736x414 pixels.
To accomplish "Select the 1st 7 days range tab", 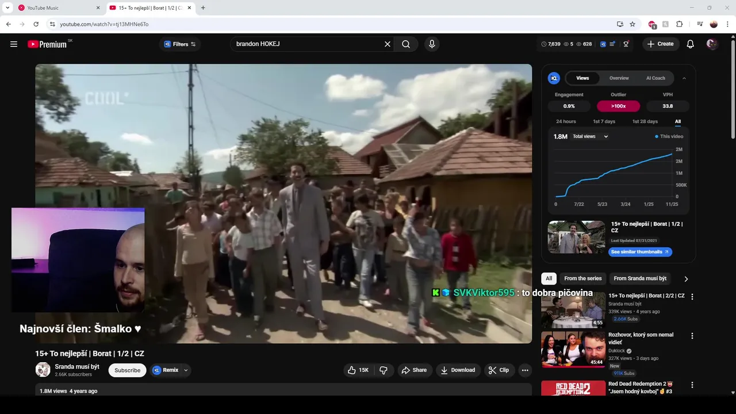I will [604, 121].
